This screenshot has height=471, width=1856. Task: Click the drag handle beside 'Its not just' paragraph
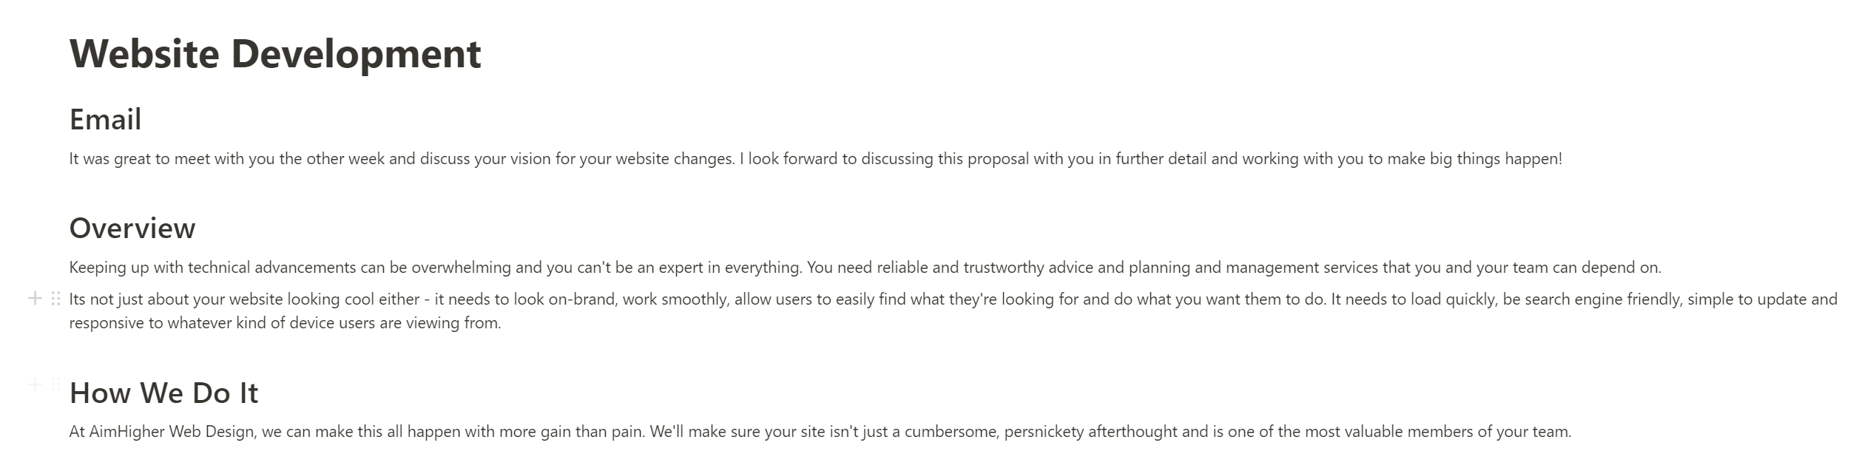[x=55, y=299]
